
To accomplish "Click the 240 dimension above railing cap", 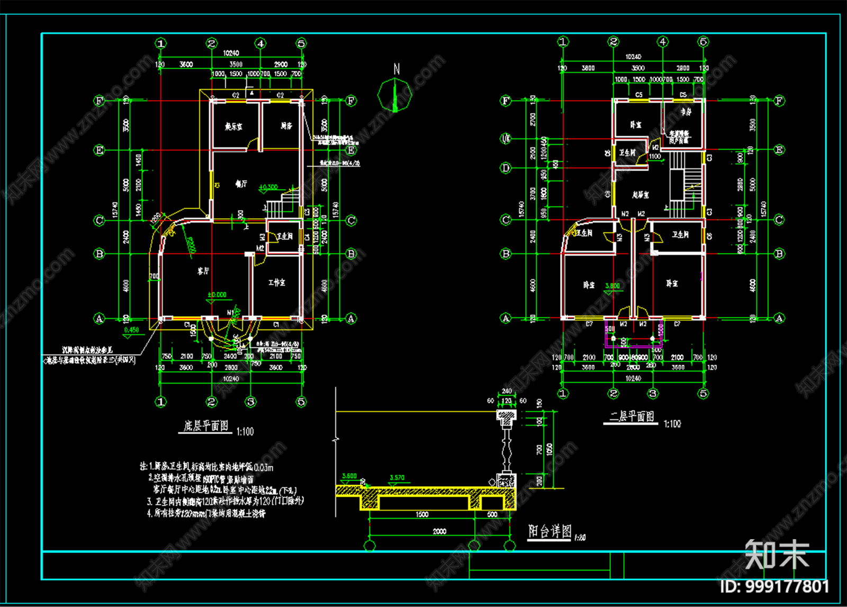I will [x=507, y=391].
